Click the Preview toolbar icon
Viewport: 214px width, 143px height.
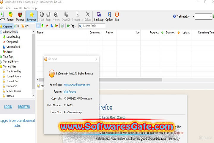tap(56, 16)
